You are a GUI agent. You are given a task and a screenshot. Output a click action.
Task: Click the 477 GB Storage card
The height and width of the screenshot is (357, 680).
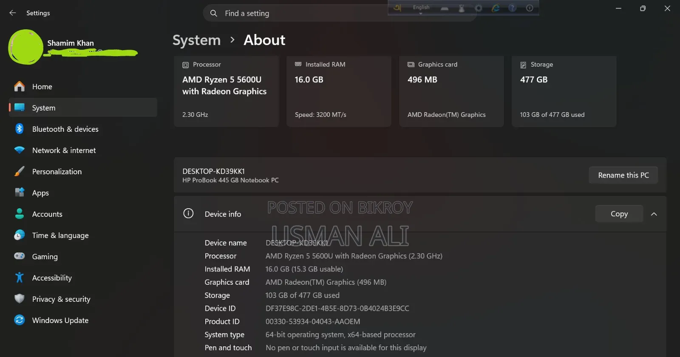pyautogui.click(x=564, y=91)
